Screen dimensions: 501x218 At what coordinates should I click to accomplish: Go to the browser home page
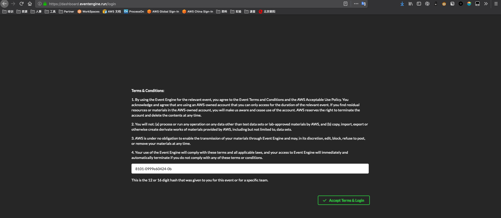[x=30, y=4]
